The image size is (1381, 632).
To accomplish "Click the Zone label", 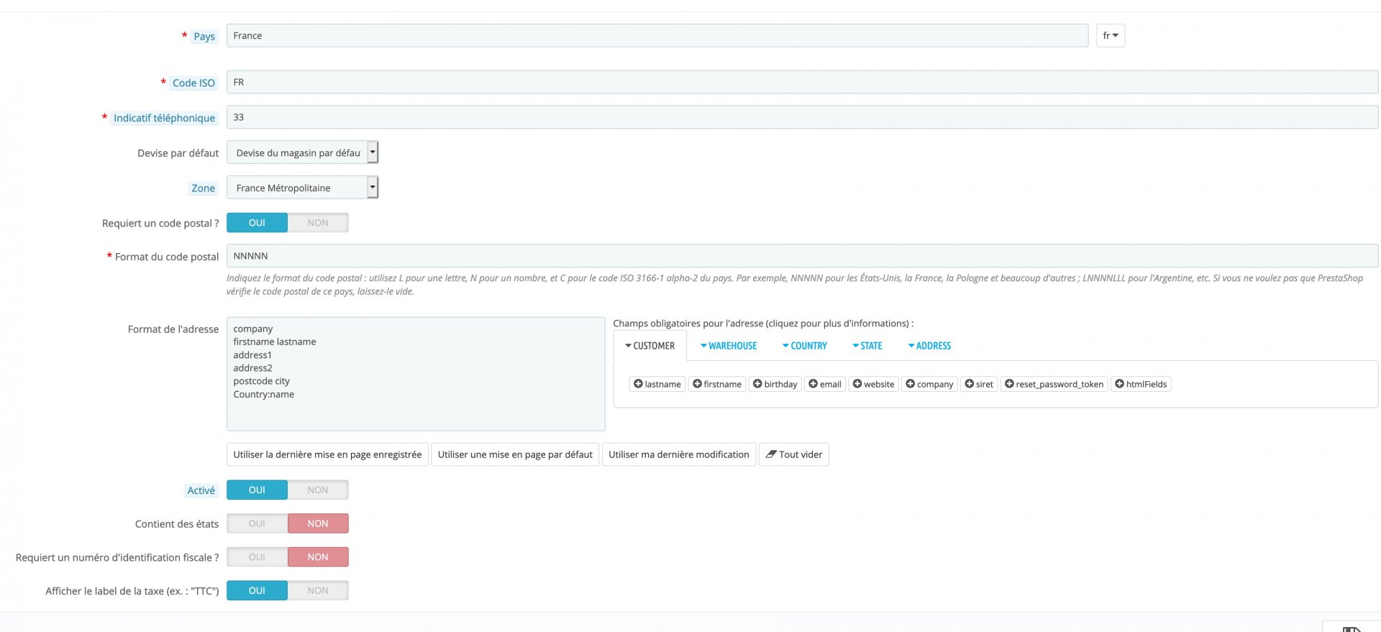I will click(x=203, y=188).
